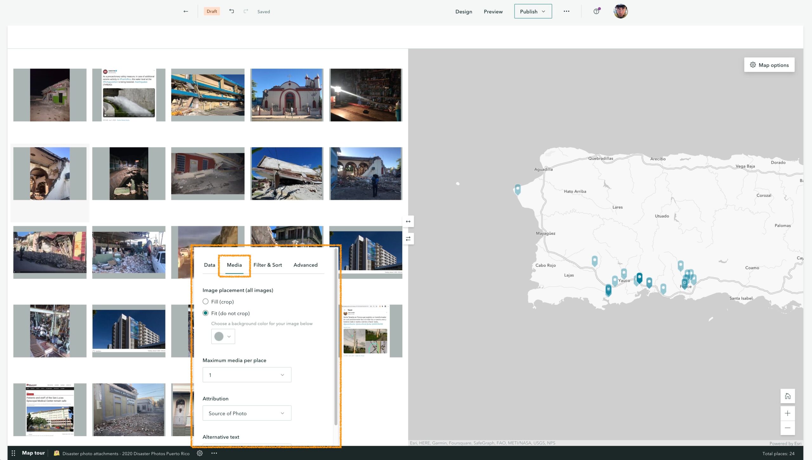Open Design settings
Viewport: 812px width, 460px height.
point(463,11)
